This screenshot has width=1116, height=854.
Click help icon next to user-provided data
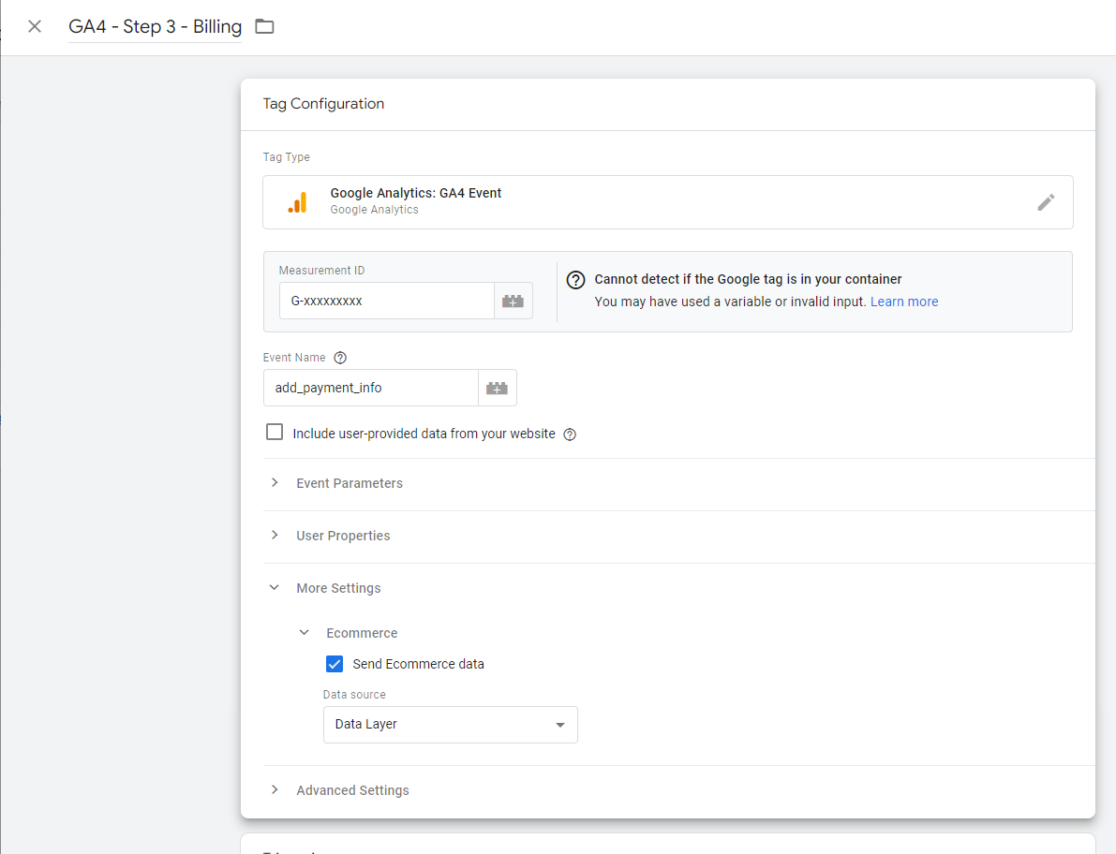570,434
